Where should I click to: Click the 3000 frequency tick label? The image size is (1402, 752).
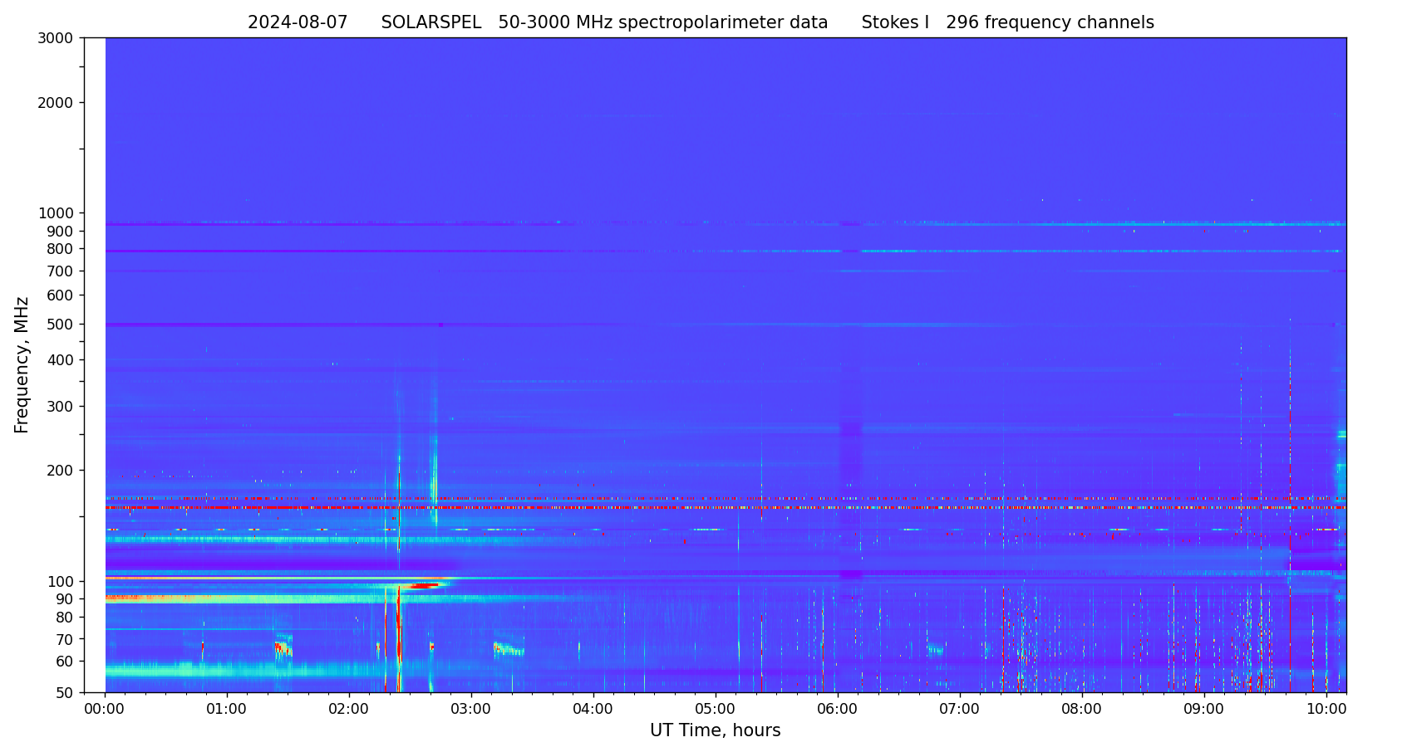56,38
